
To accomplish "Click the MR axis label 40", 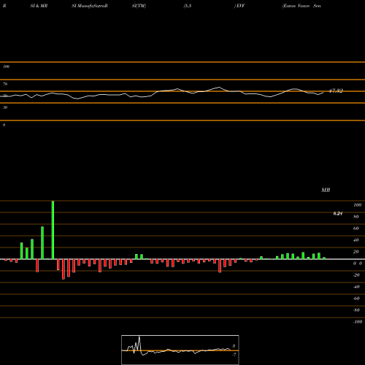I will click(356, 240).
